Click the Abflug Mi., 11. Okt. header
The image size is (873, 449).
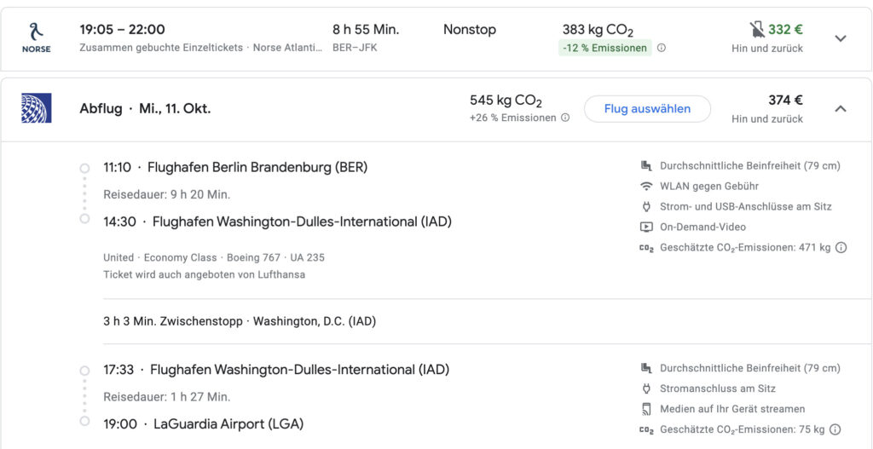pos(145,108)
